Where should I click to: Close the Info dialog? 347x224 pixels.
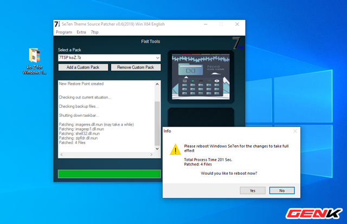point(295,131)
